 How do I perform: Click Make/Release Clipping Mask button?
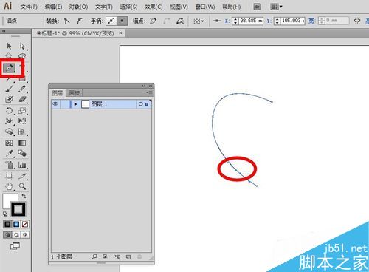(x=106, y=256)
